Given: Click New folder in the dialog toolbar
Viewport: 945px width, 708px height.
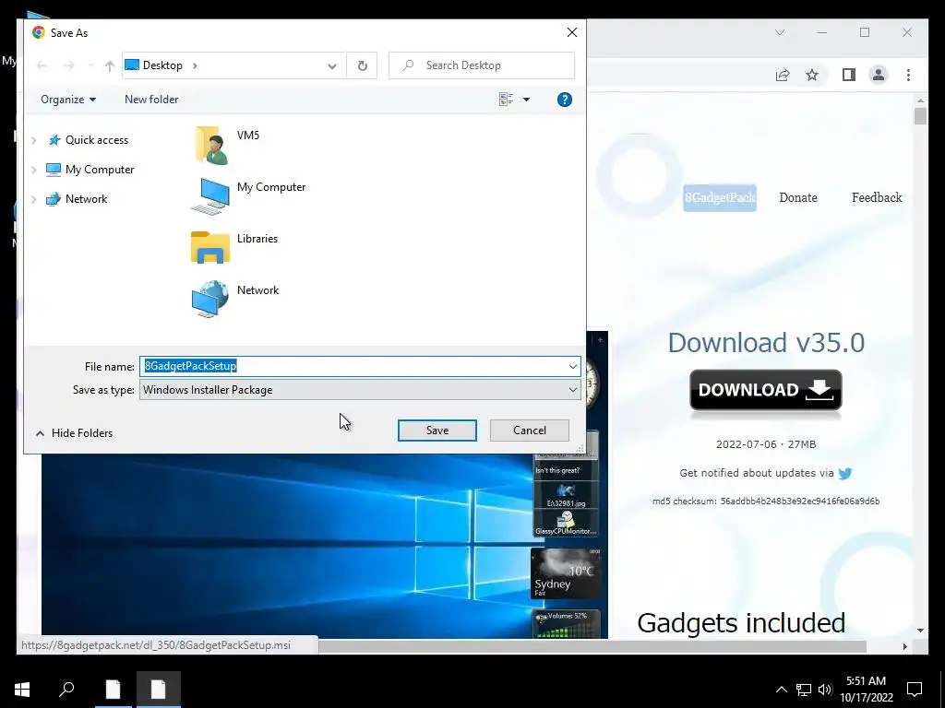Looking at the screenshot, I should click(151, 100).
